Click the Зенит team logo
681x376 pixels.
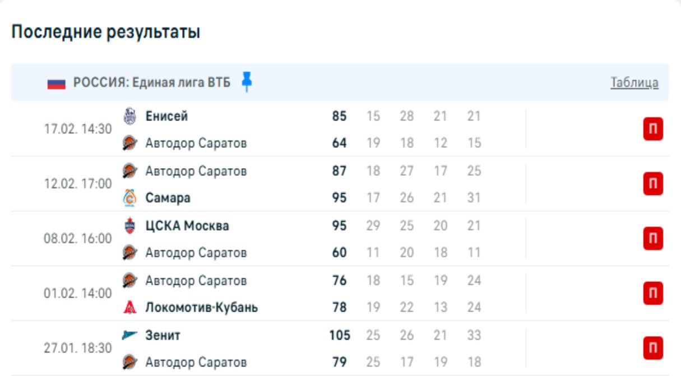coord(129,335)
